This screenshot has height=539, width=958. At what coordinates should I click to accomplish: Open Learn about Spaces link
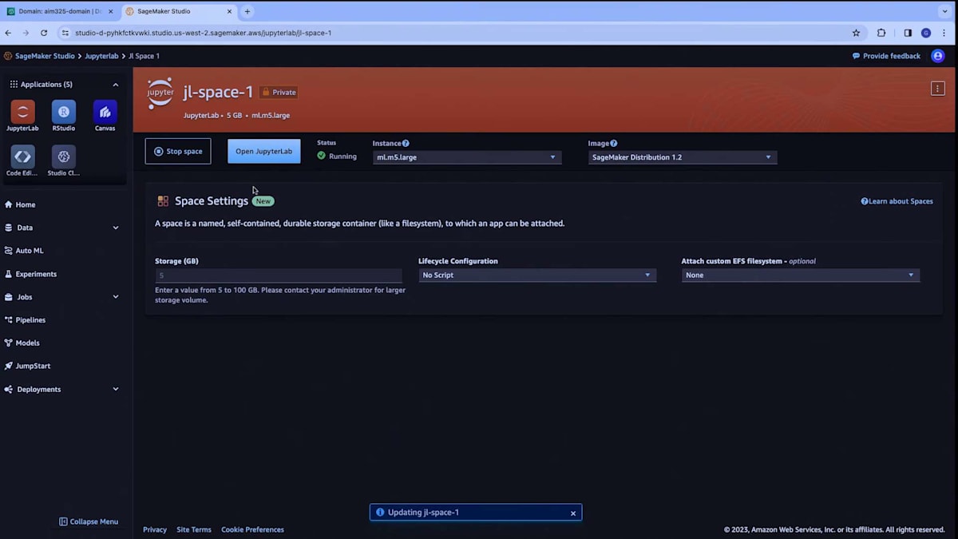(897, 201)
